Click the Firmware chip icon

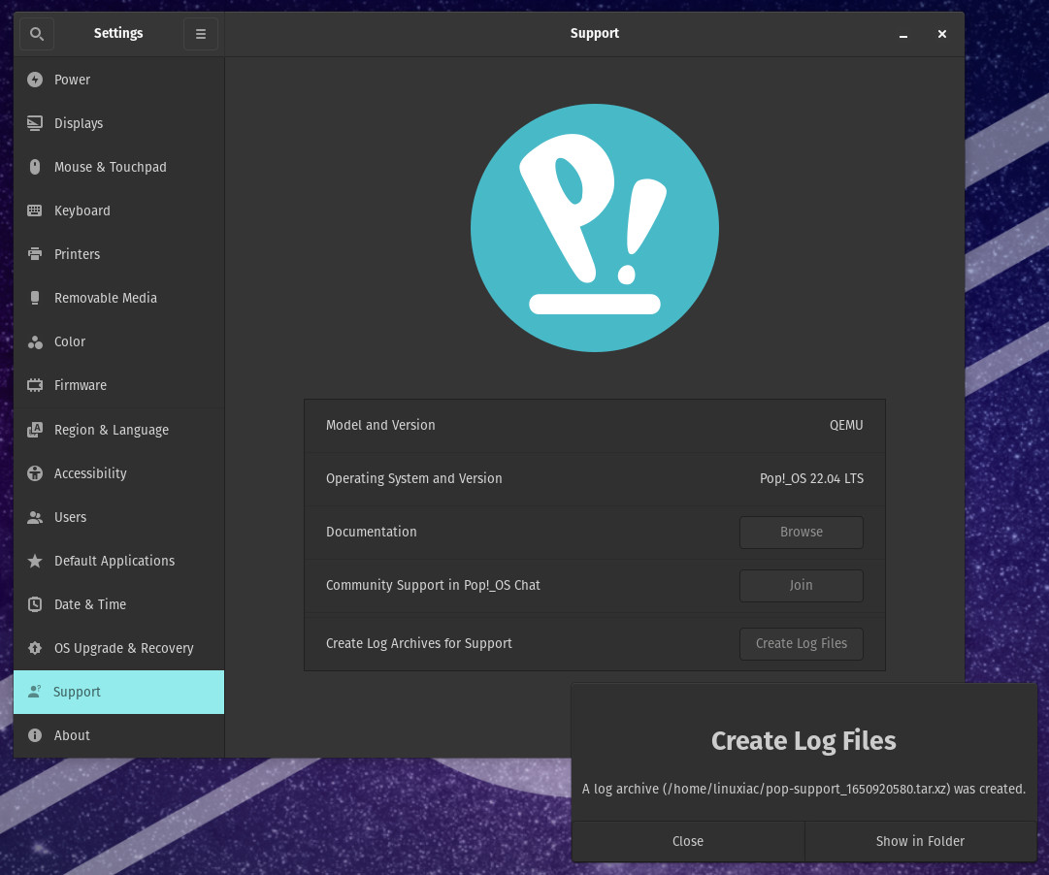[35, 385]
